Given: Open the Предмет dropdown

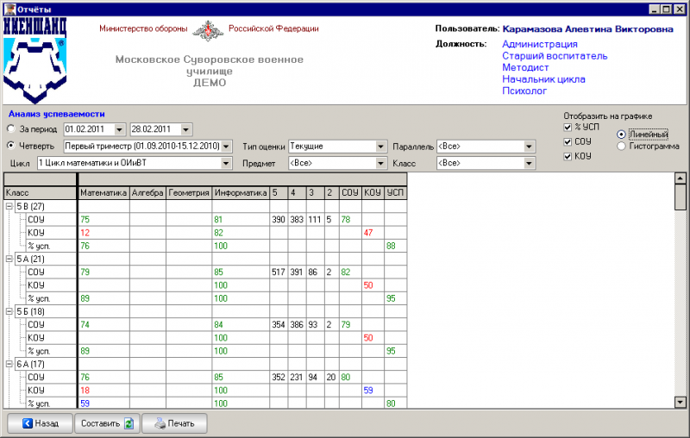Looking at the screenshot, I should click(381, 163).
